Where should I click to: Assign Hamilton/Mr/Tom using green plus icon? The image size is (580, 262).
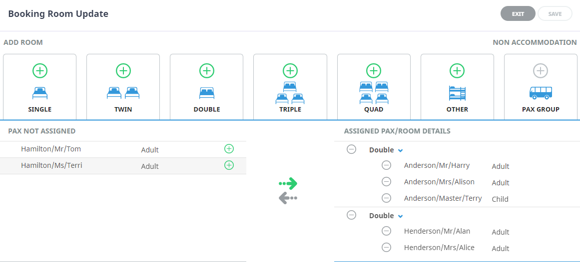pos(229,149)
